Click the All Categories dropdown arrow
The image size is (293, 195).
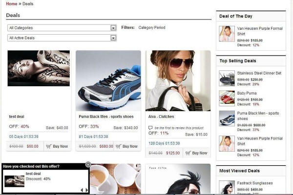113,28
